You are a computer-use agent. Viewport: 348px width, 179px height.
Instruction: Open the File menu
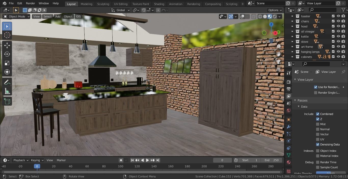(11, 3)
